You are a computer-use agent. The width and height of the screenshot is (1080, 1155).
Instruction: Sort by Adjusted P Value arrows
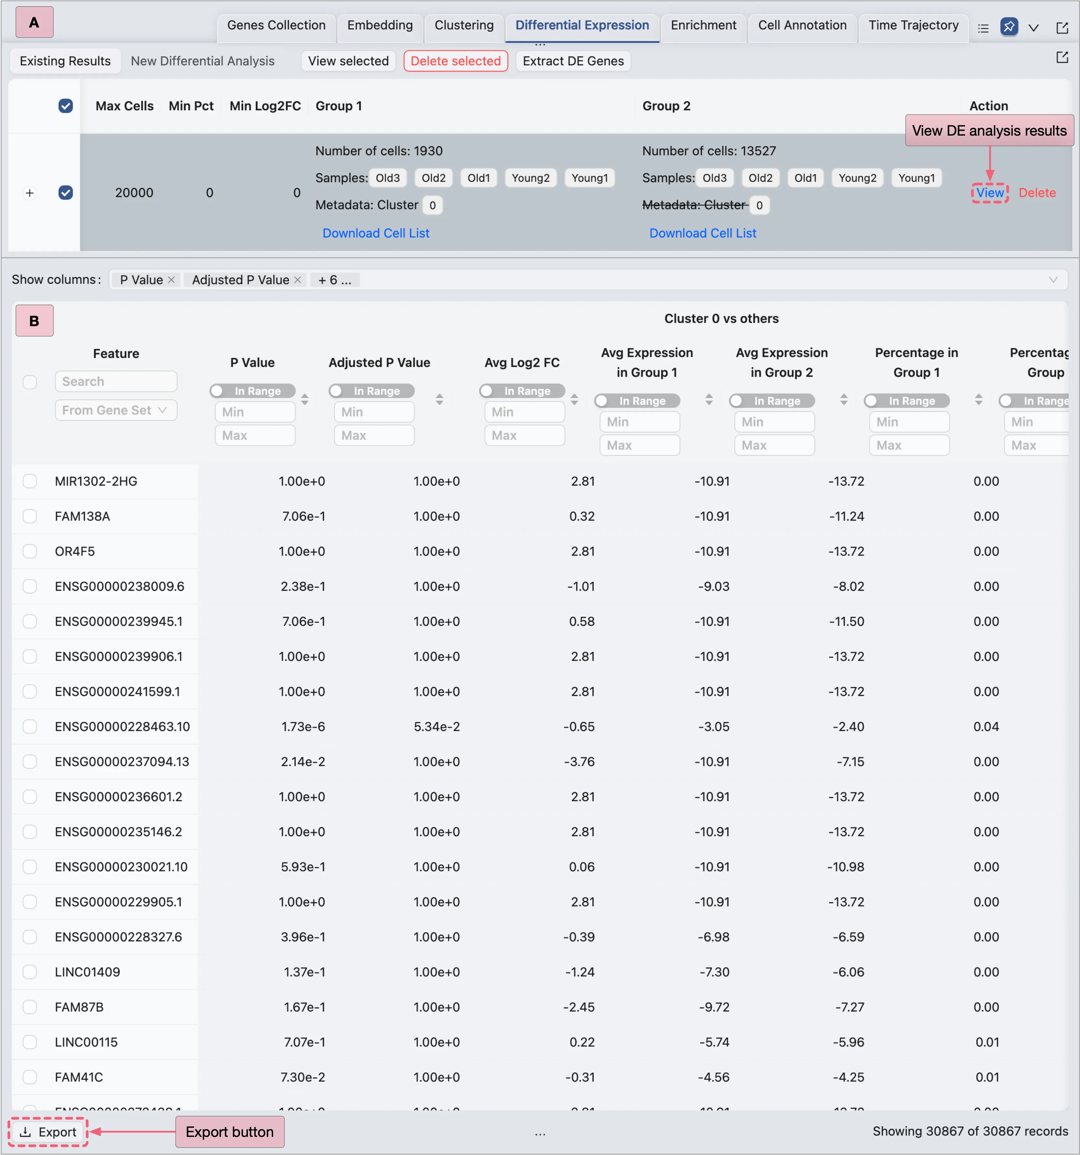[x=439, y=400]
